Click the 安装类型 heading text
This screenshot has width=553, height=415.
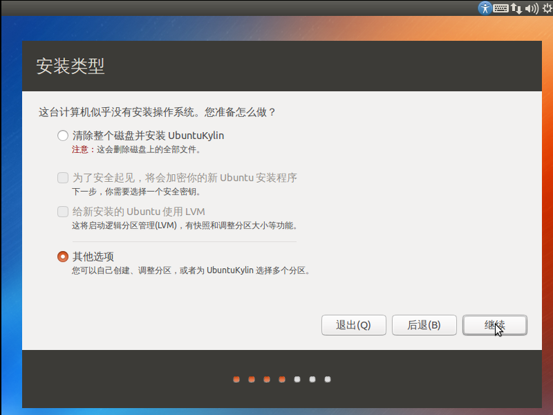pos(71,66)
